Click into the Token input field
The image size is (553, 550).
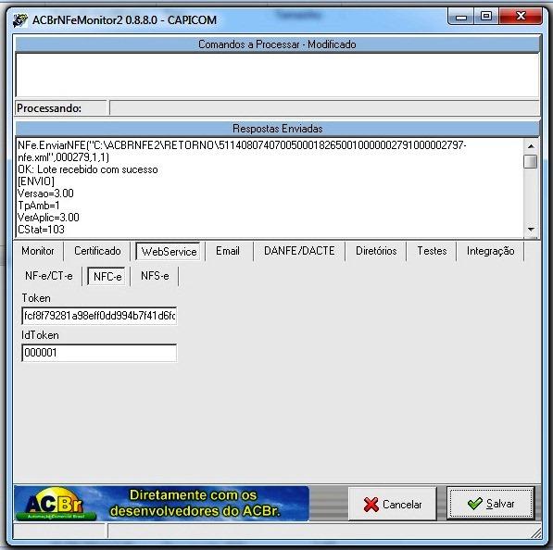99,316
